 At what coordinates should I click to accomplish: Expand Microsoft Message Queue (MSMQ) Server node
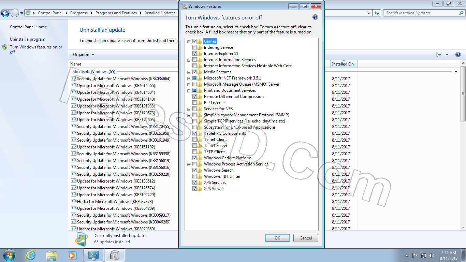189,85
